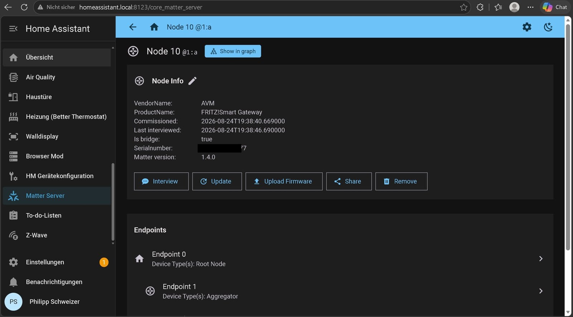Image resolution: width=573 pixels, height=317 pixels.
Task: Click the To-do-Listen clipboard icon
Action: click(x=13, y=216)
